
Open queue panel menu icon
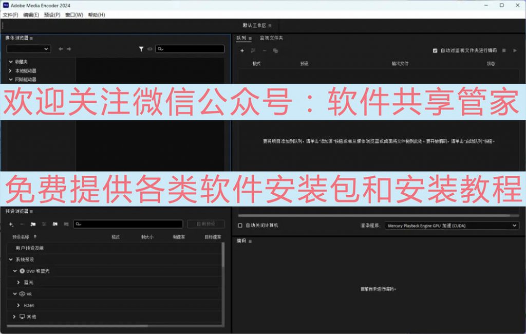pos(250,38)
